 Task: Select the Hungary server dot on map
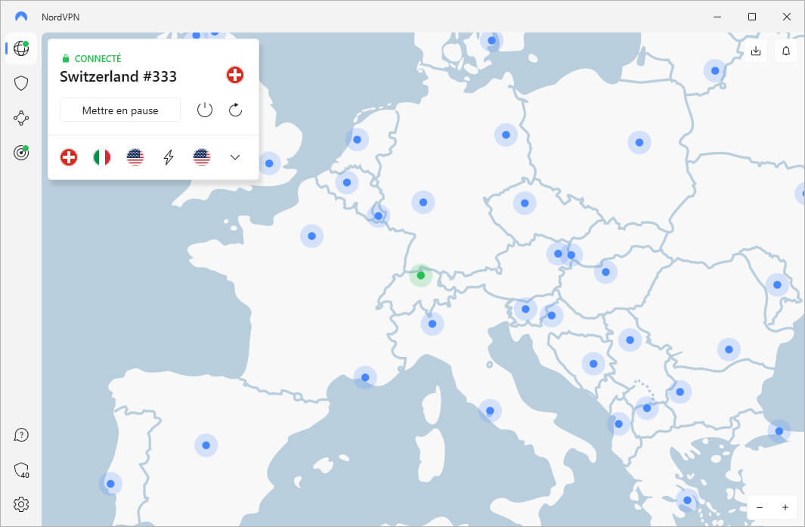[x=605, y=272]
